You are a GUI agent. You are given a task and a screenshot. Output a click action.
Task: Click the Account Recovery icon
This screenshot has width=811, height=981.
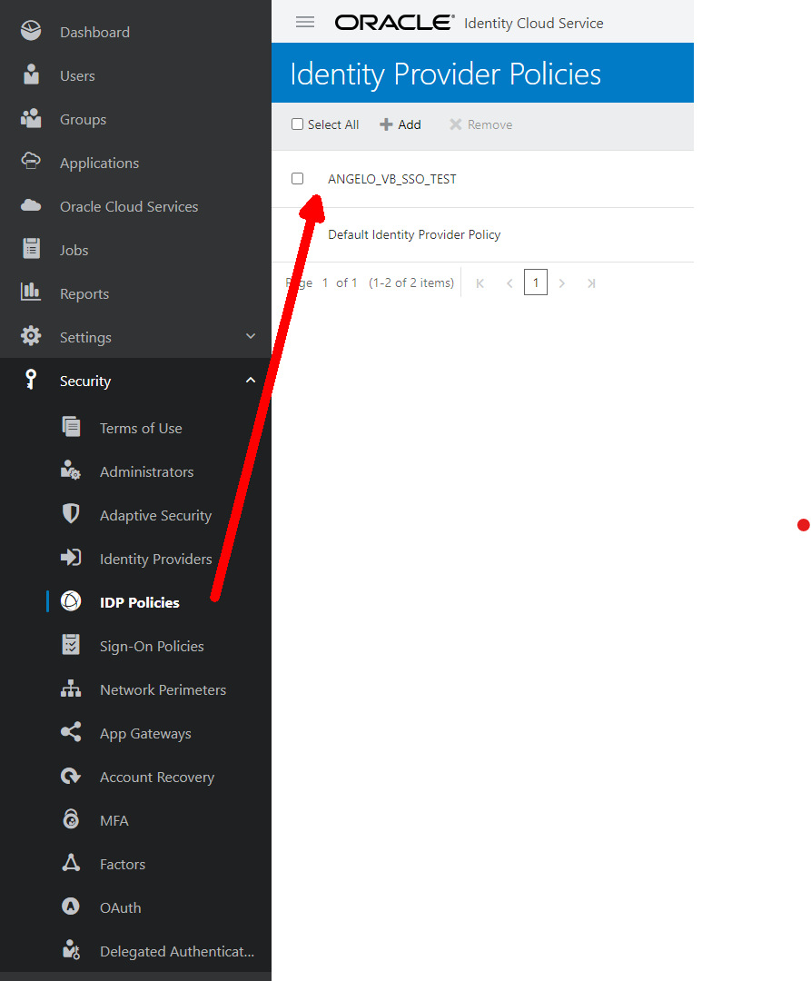[x=71, y=777]
